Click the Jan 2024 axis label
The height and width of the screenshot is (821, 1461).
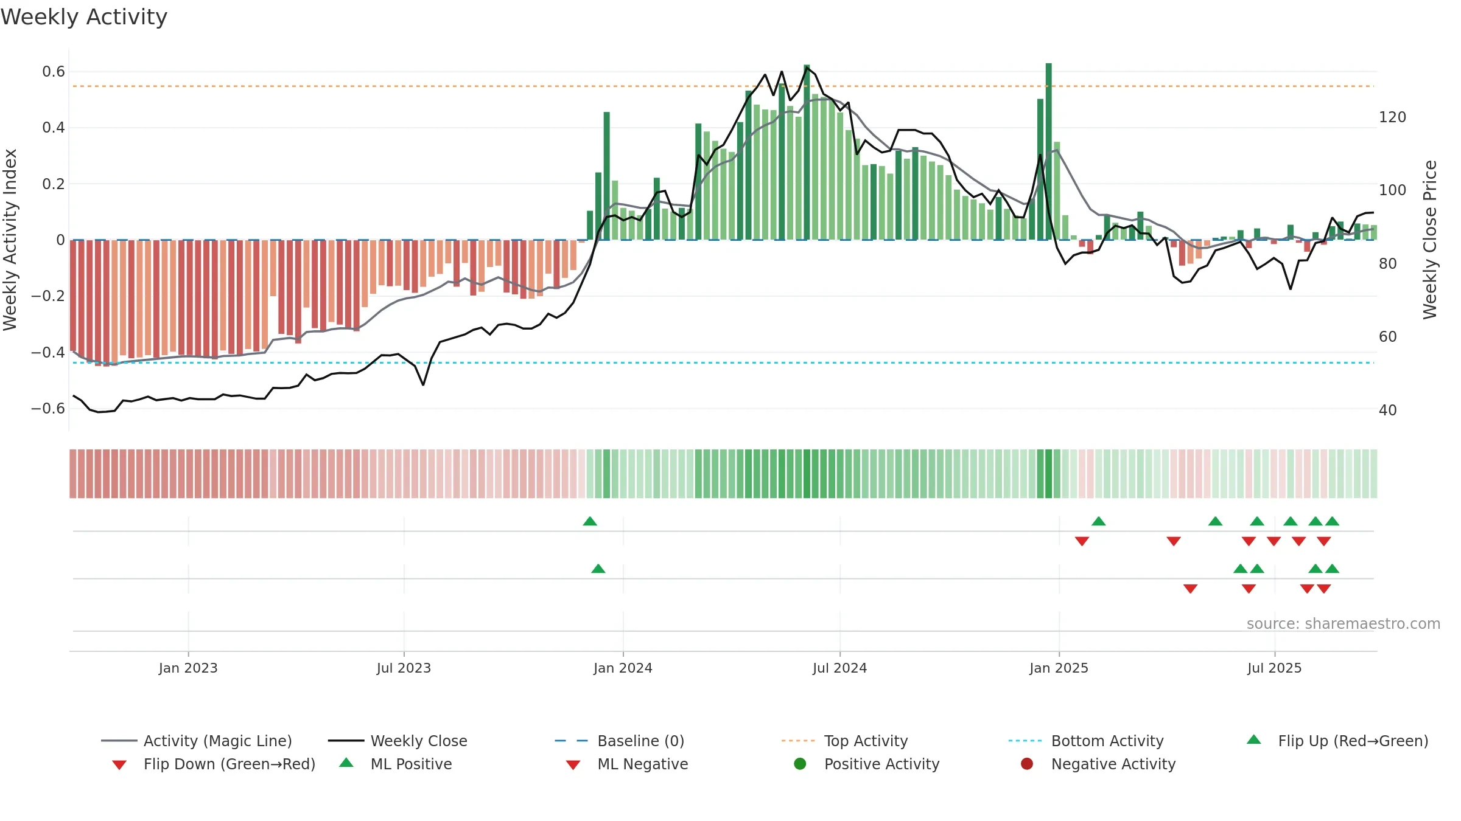(x=623, y=668)
